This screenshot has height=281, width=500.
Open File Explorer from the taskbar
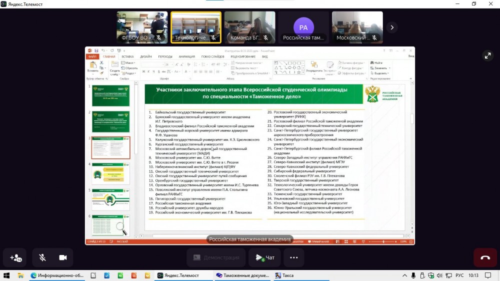pyautogui.click(x=20, y=275)
